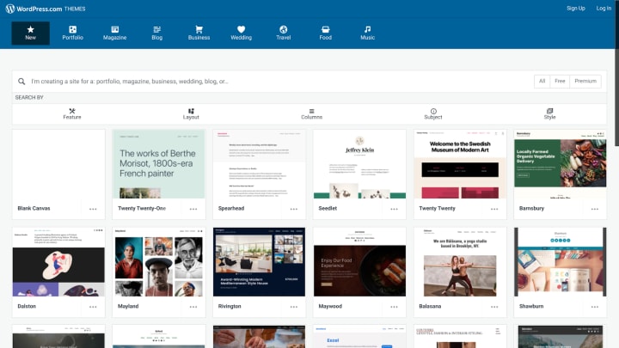
Task: Open more options for Balasana
Action: point(494,307)
